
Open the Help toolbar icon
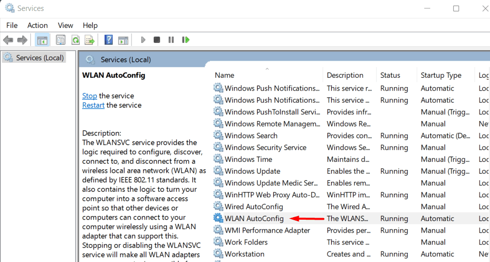109,40
